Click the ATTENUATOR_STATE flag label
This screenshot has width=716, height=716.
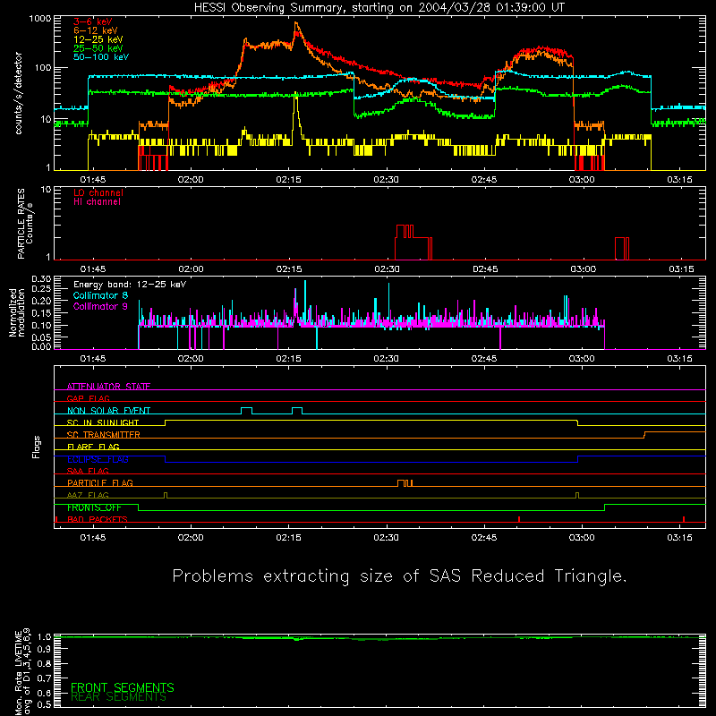click(108, 387)
